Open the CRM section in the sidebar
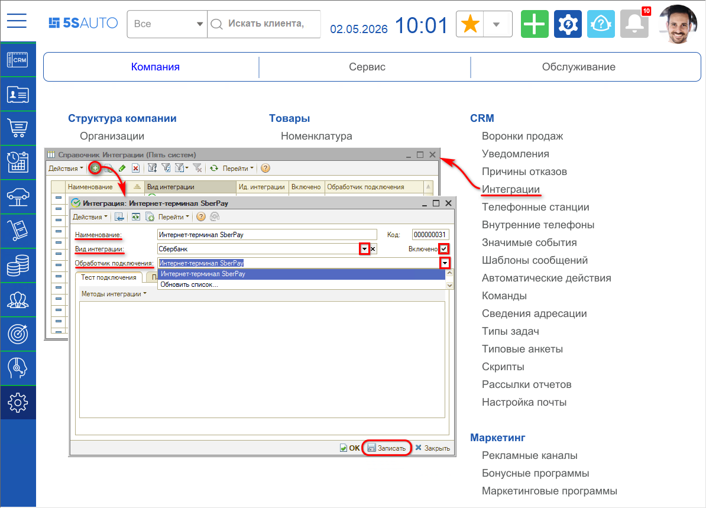The image size is (706, 508). pyautogui.click(x=18, y=60)
